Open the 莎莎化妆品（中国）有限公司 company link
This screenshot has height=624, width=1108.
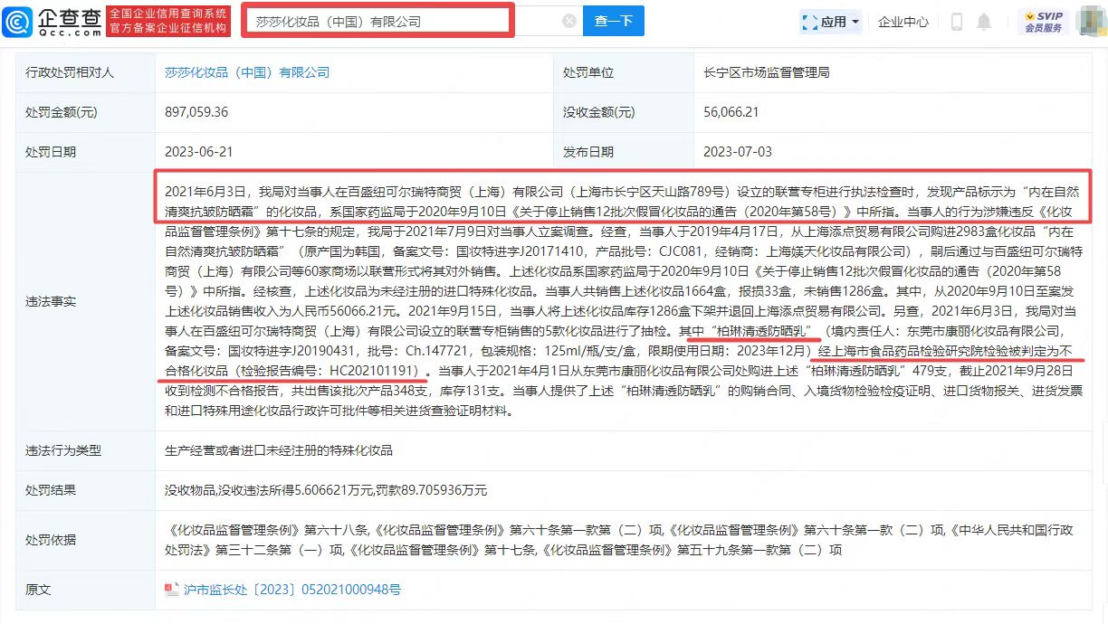247,72
